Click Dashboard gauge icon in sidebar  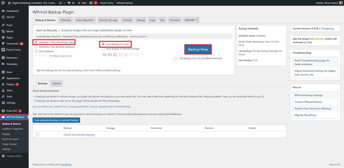[3, 11]
